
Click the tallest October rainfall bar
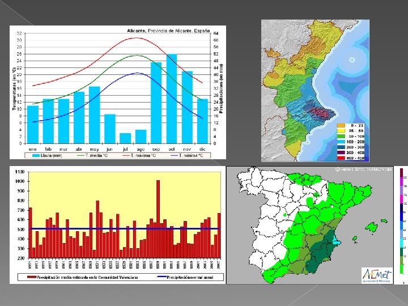172,99
